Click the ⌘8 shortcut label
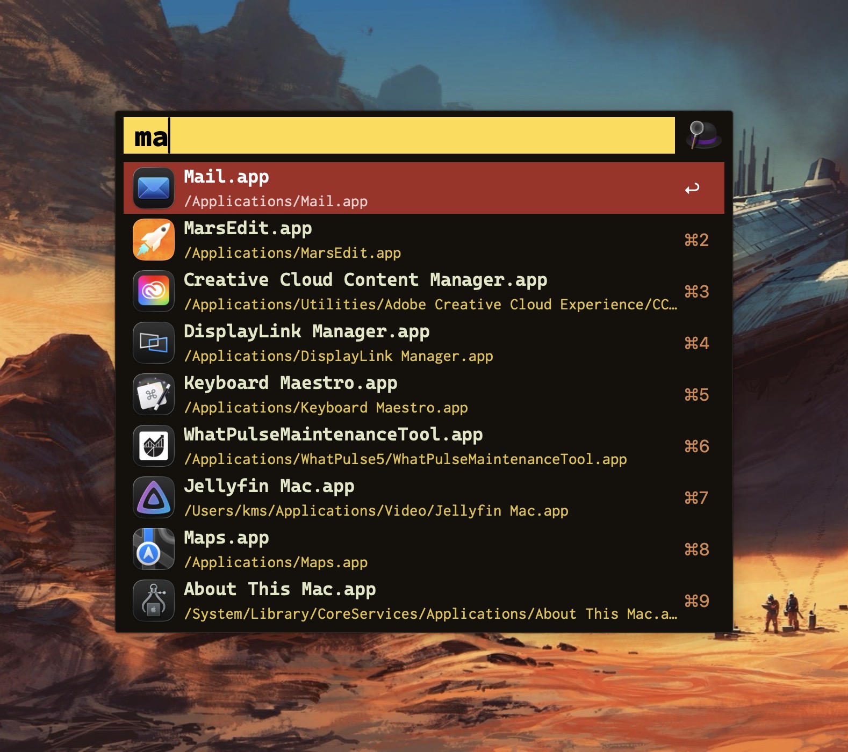Viewport: 848px width, 752px height. pos(696,549)
